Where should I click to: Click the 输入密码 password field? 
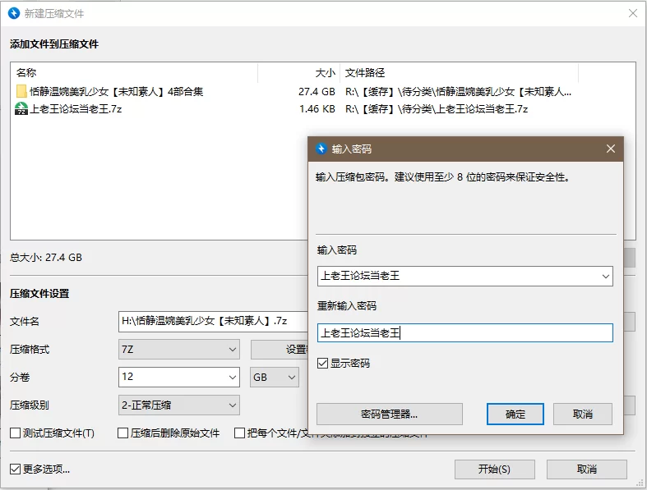[x=465, y=276]
